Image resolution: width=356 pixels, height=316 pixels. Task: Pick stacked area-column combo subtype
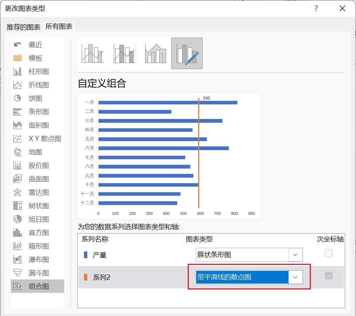(156, 53)
